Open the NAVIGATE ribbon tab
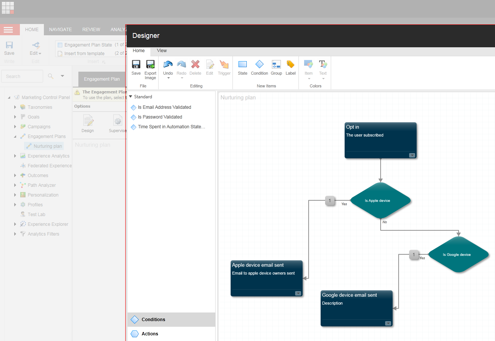495x341 pixels. click(60, 29)
